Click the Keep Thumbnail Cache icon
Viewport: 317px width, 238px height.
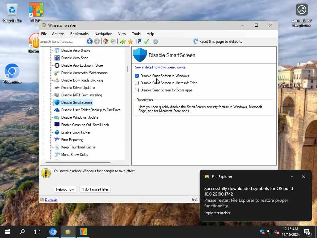pyautogui.click(x=57, y=147)
